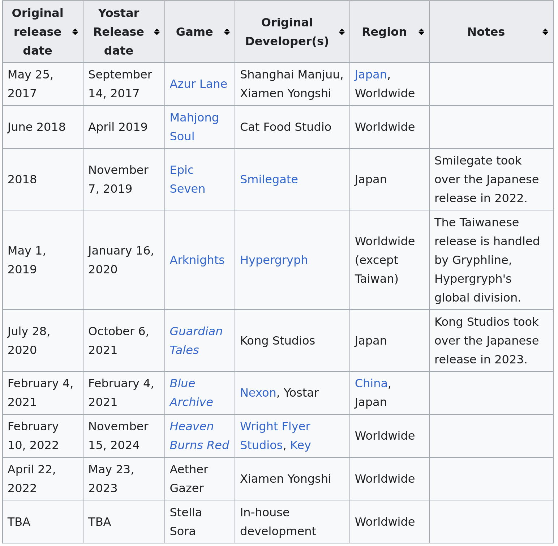Click the Region column header text

pos(384,32)
